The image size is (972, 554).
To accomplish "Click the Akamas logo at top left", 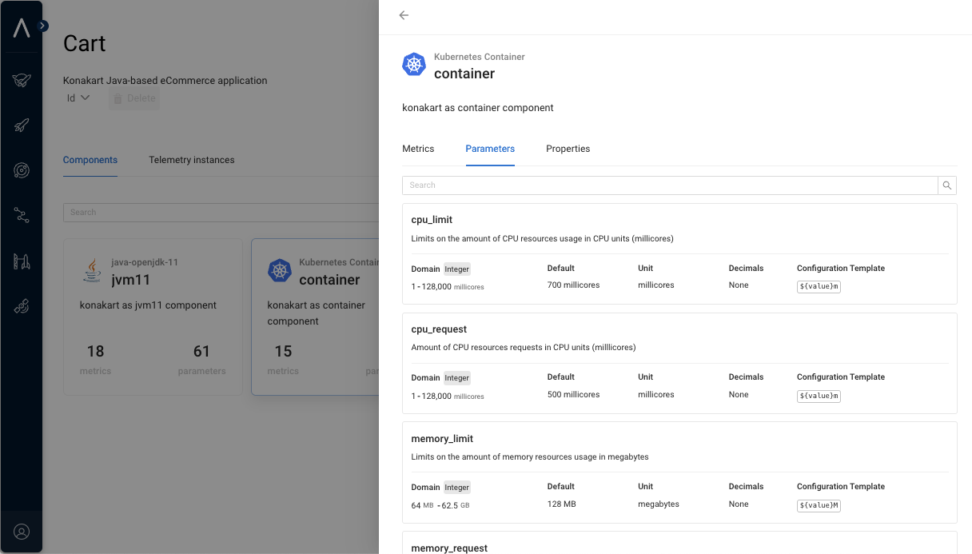I will (22, 29).
